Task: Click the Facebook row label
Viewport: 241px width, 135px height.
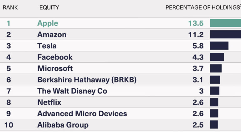Action: [55, 57]
